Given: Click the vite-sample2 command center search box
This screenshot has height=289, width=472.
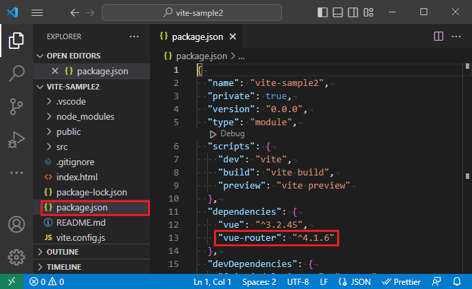Looking at the screenshot, I should point(192,12).
